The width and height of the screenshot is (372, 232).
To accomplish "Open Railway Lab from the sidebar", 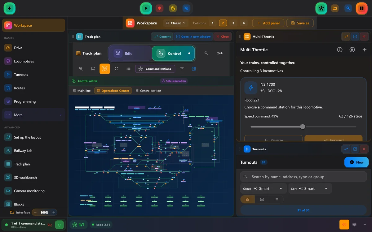I will (33, 151).
